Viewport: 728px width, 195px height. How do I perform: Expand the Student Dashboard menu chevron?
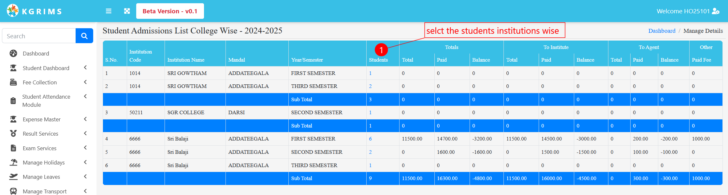point(85,67)
